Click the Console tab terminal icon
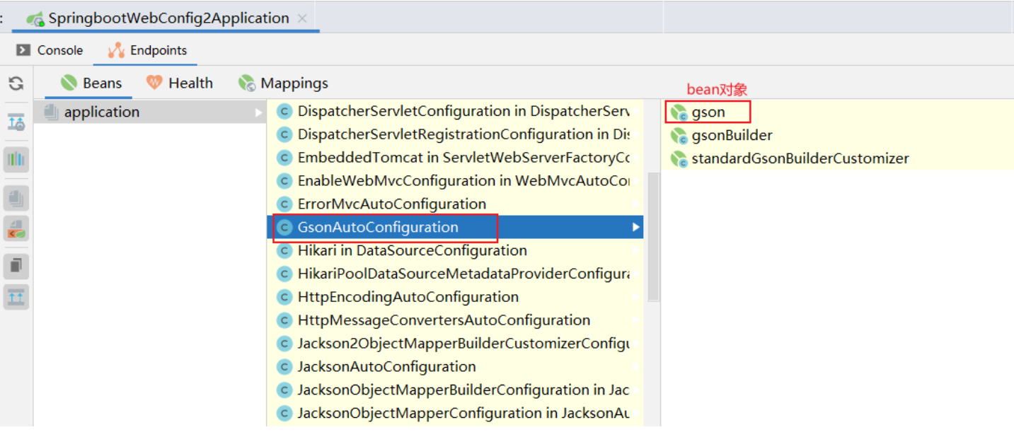This screenshot has width=1014, height=432. 23,50
